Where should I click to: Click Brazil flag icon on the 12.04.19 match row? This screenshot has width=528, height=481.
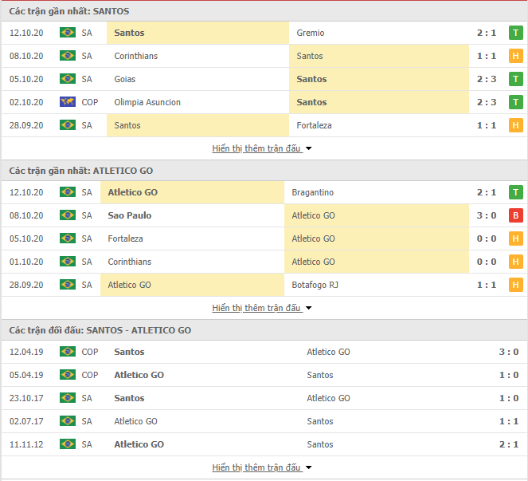pos(68,352)
